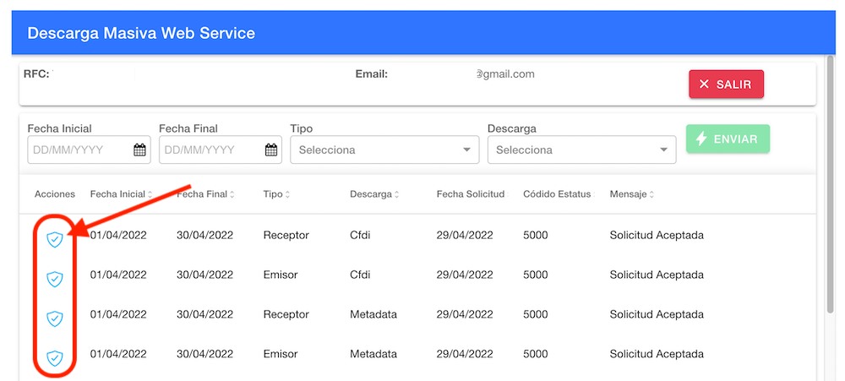Select 'Receptor' in the Cfdi row
The width and height of the screenshot is (845, 381).
point(286,236)
